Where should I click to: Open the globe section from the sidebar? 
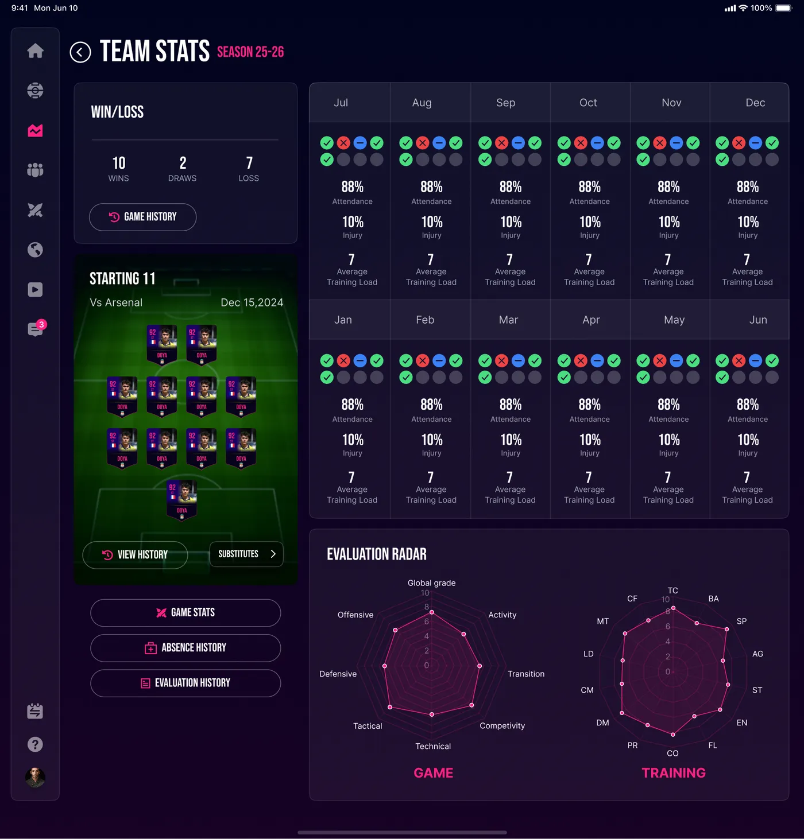35,250
